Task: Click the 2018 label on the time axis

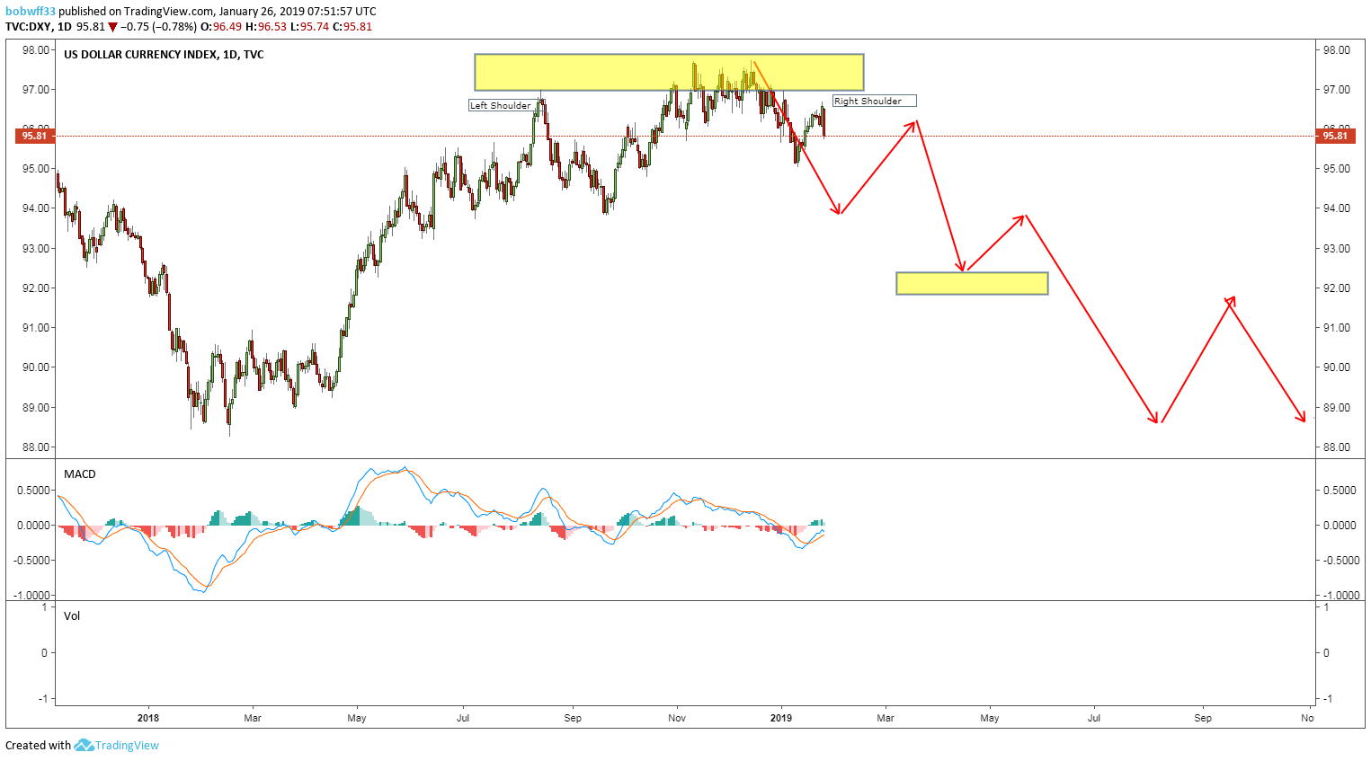Action: [148, 718]
